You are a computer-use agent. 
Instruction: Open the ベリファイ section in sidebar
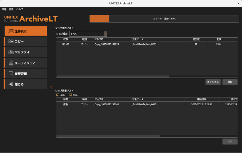tap(26, 52)
